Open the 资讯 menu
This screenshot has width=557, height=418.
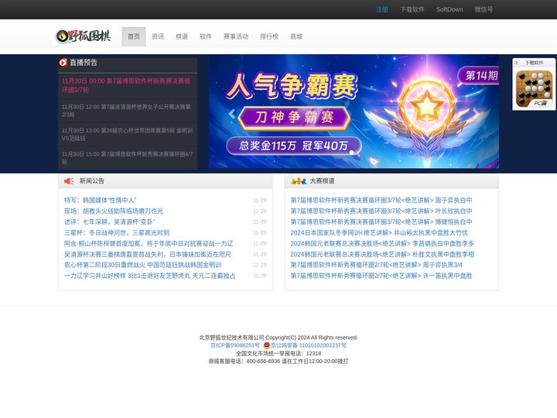(x=158, y=36)
